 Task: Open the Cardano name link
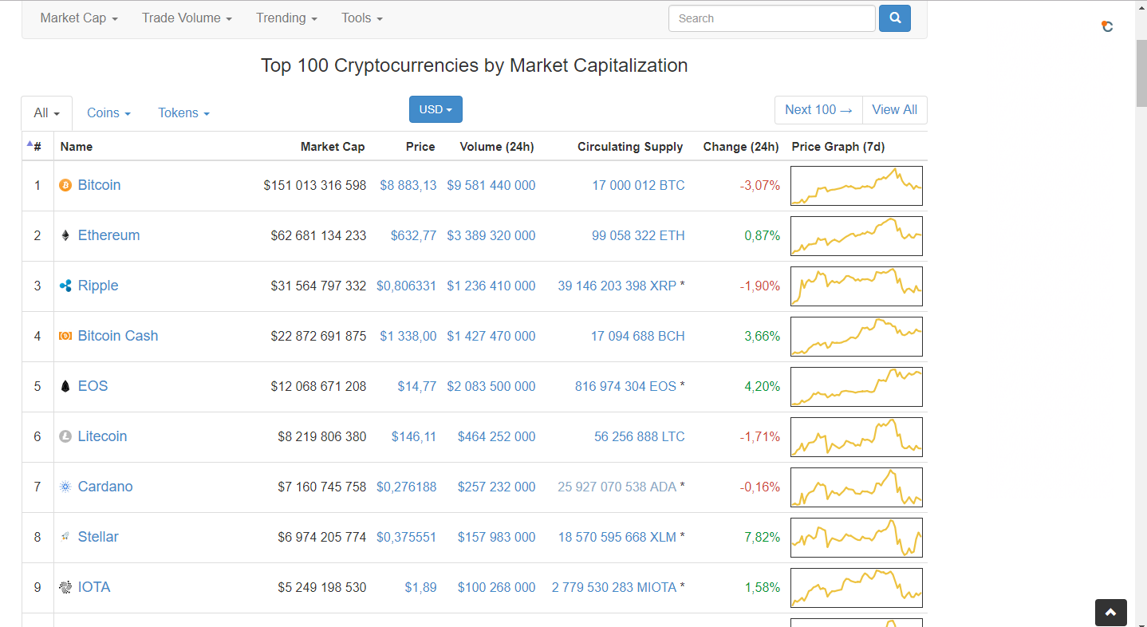coord(105,487)
